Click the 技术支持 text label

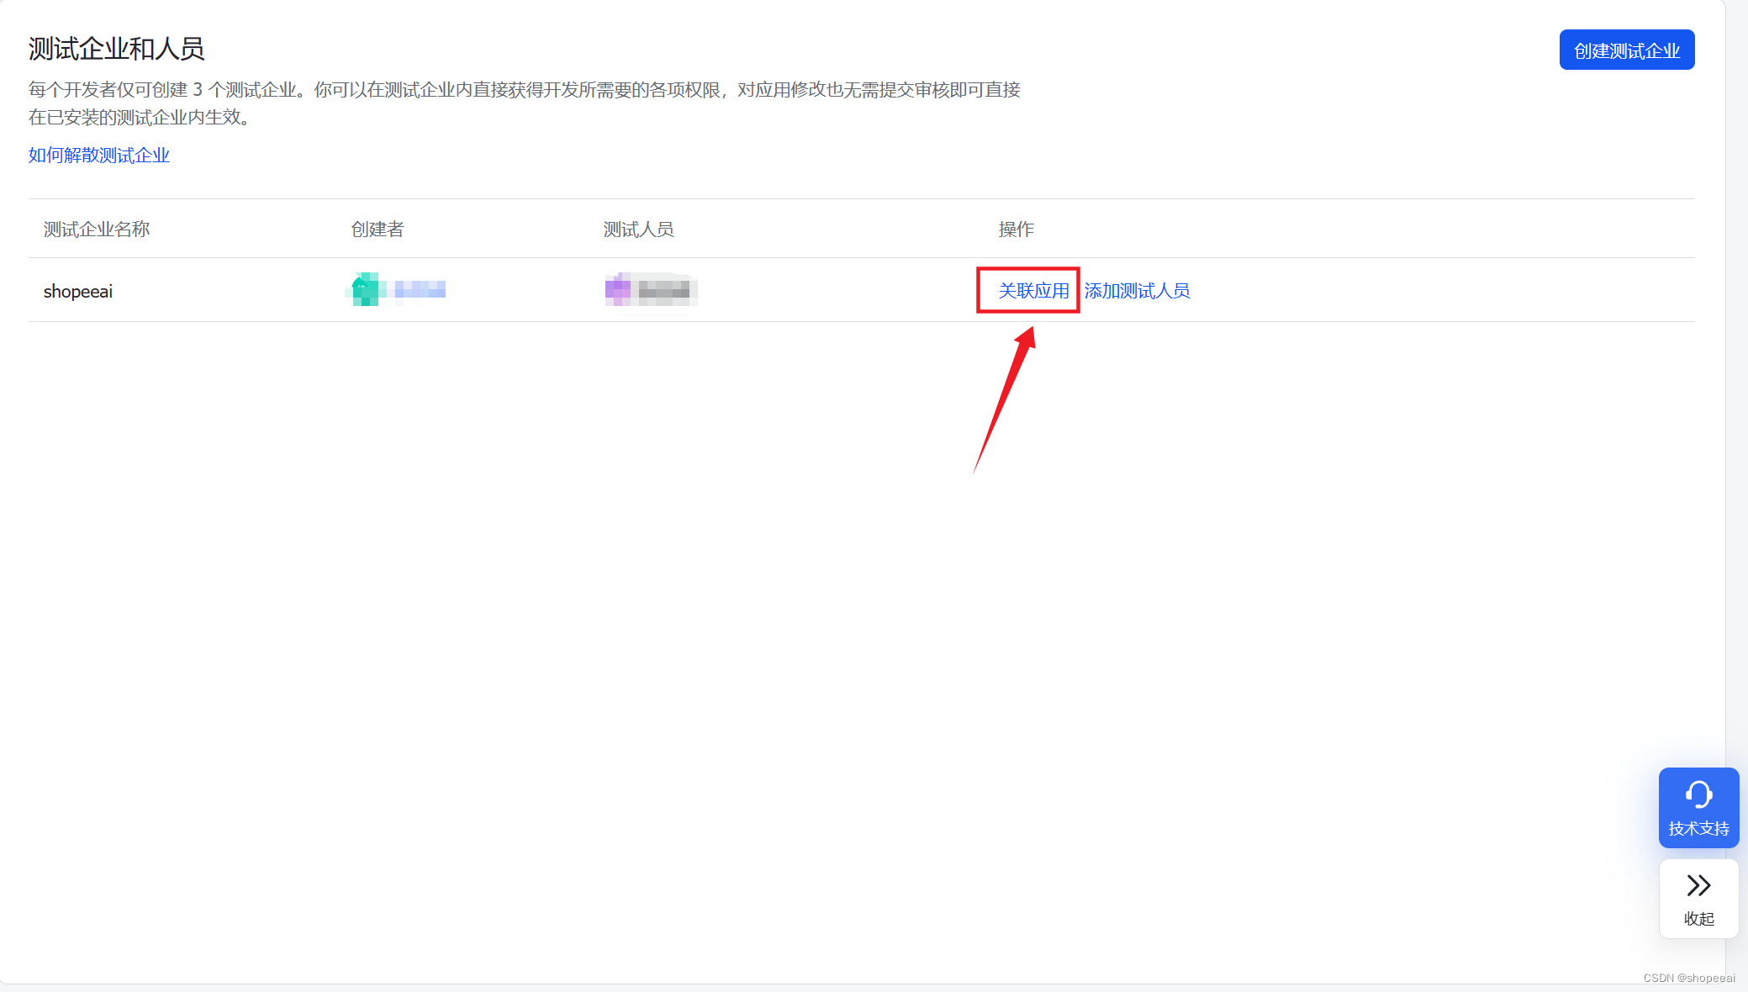1698,829
